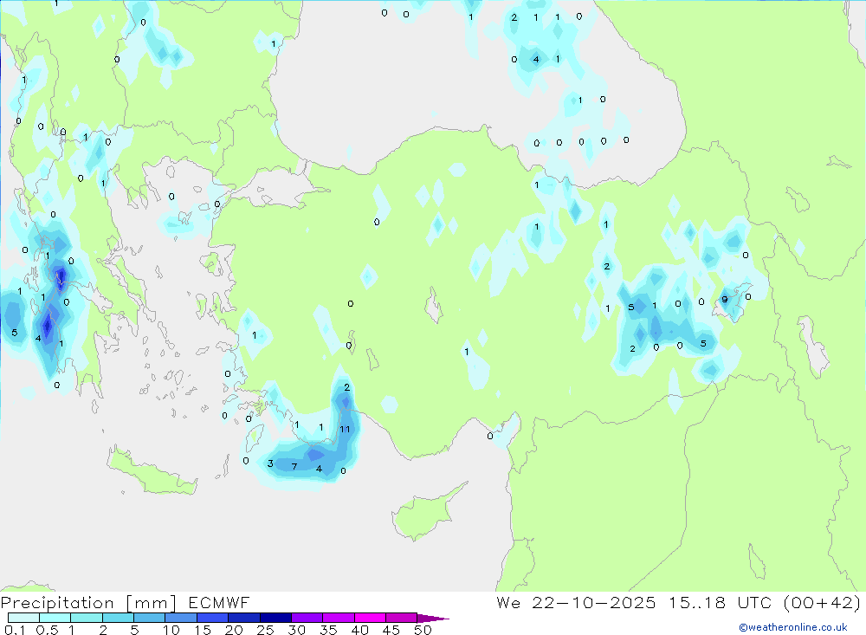Click the legend swatch between 45 and 50

tap(402, 618)
